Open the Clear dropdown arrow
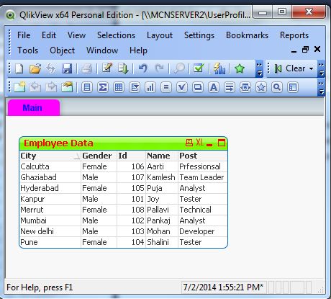This screenshot has width=331, height=299. point(312,68)
